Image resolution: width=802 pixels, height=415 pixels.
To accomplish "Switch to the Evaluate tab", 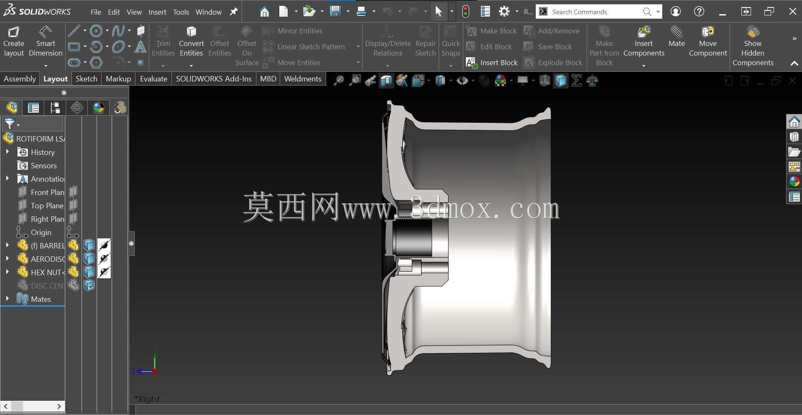I will [153, 79].
